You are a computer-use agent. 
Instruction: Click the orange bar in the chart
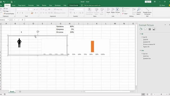(92, 46)
